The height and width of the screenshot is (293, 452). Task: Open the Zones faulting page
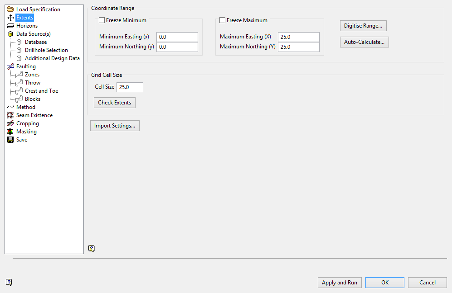pos(32,75)
